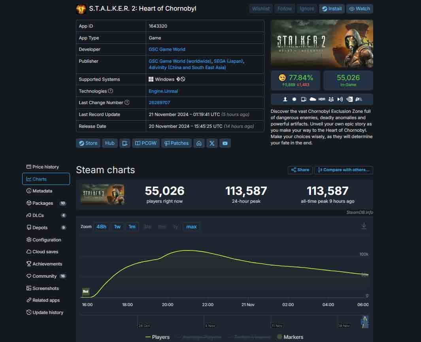Toggle the Follow button

(285, 9)
